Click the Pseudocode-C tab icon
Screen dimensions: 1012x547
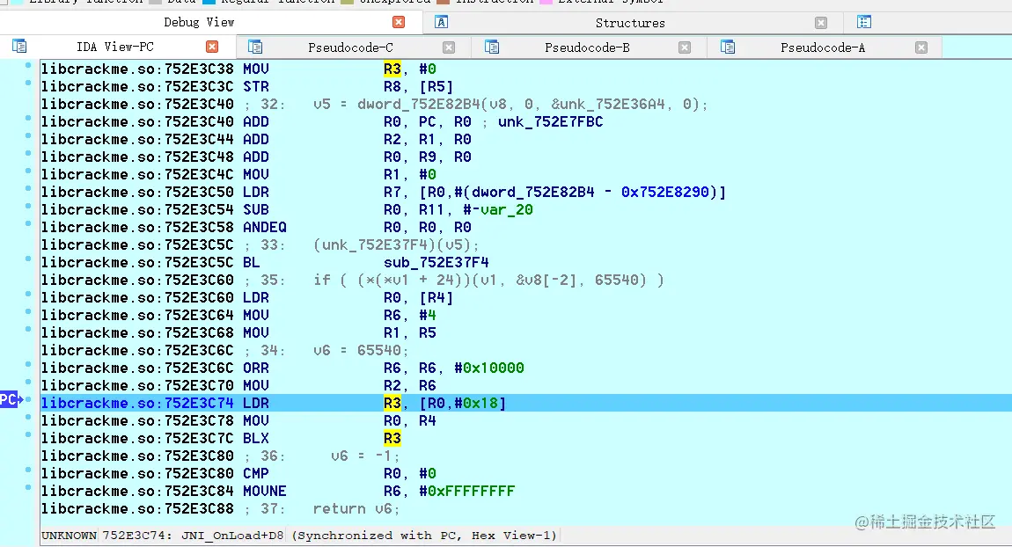(255, 47)
